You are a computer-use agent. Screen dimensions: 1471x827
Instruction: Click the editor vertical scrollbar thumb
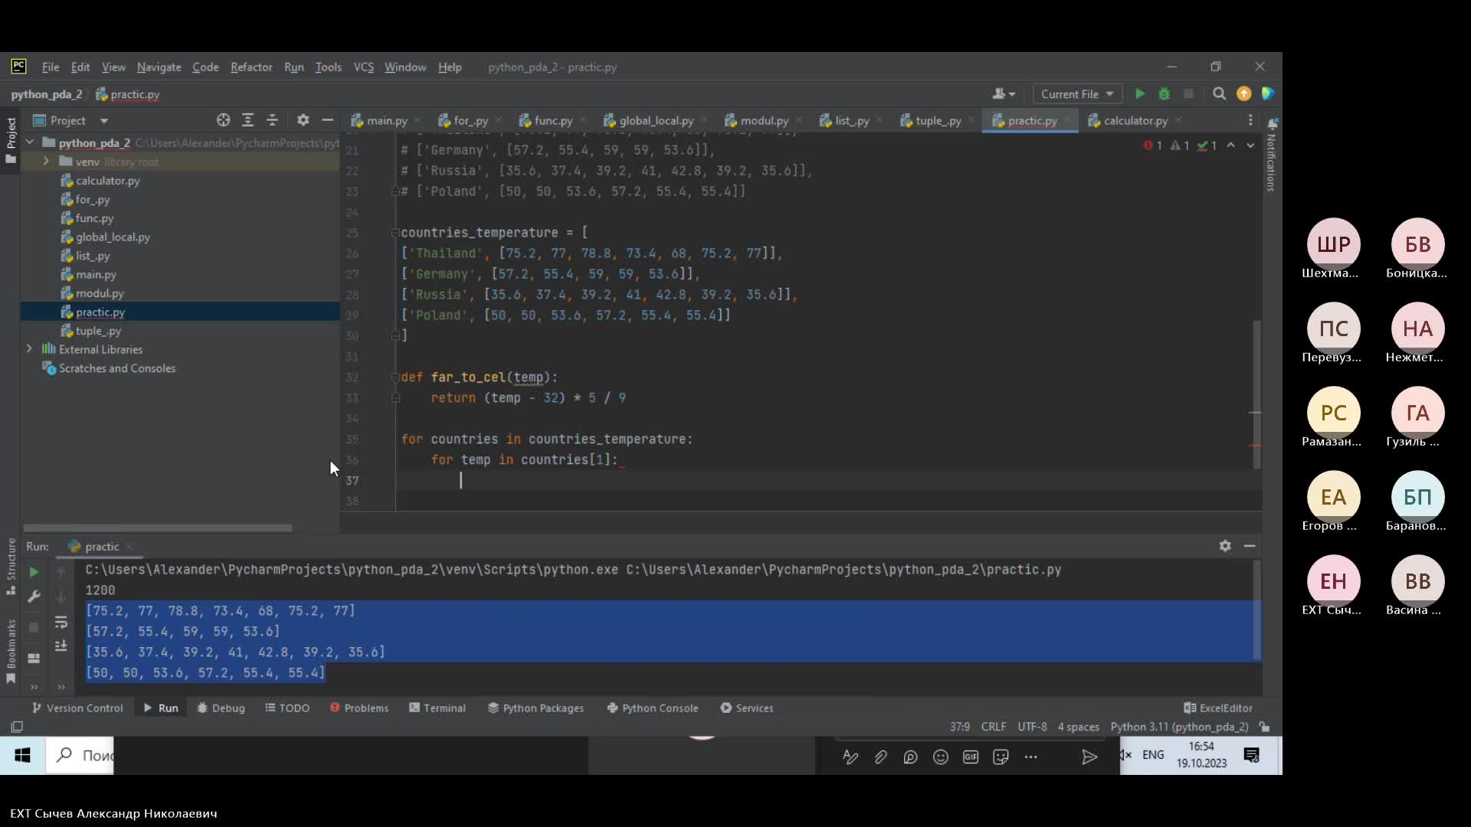(1256, 394)
